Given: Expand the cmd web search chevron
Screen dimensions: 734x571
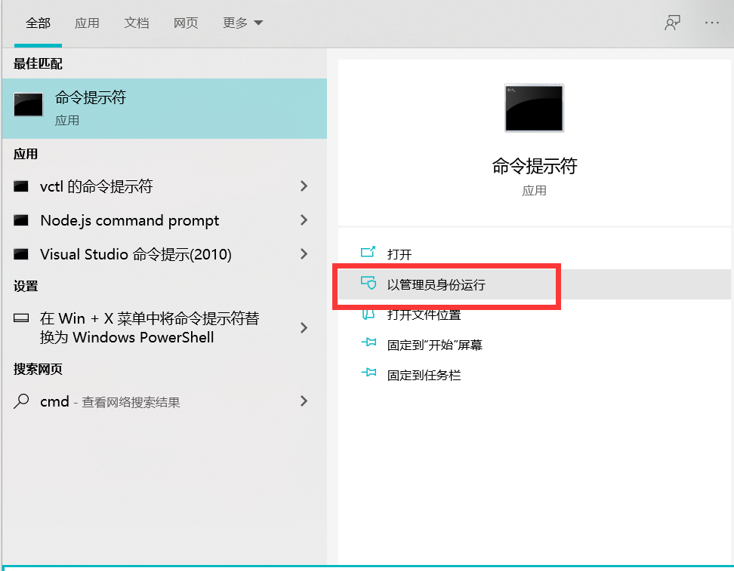Looking at the screenshot, I should click(304, 401).
